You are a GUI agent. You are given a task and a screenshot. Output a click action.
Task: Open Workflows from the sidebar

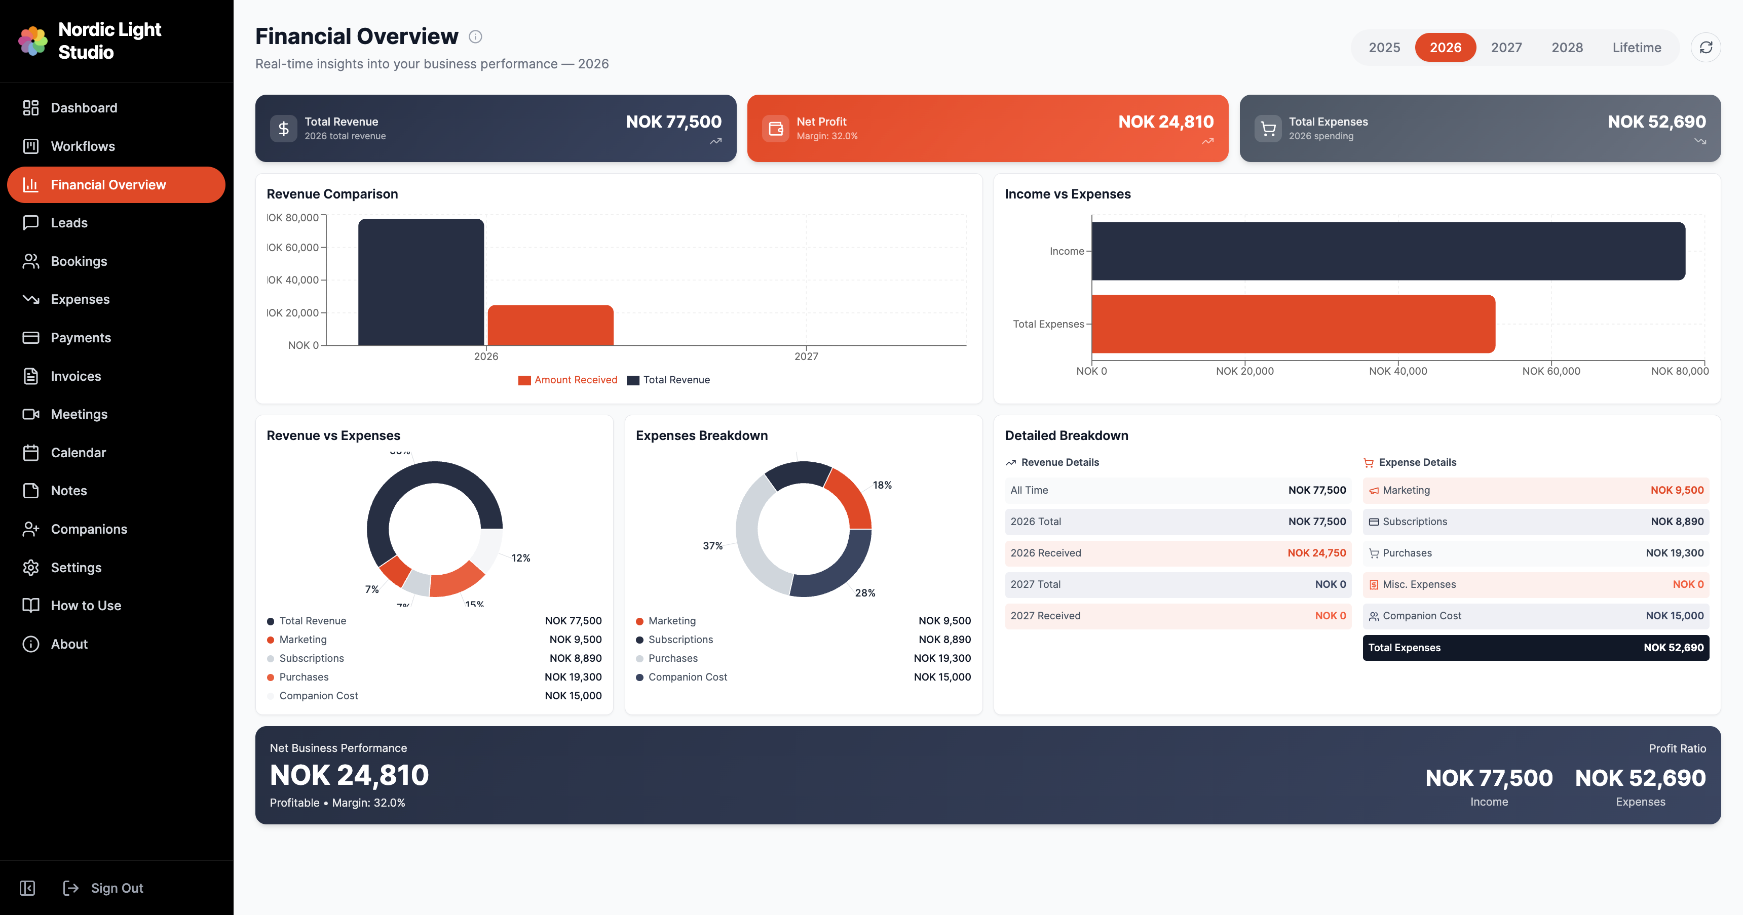[x=83, y=146]
